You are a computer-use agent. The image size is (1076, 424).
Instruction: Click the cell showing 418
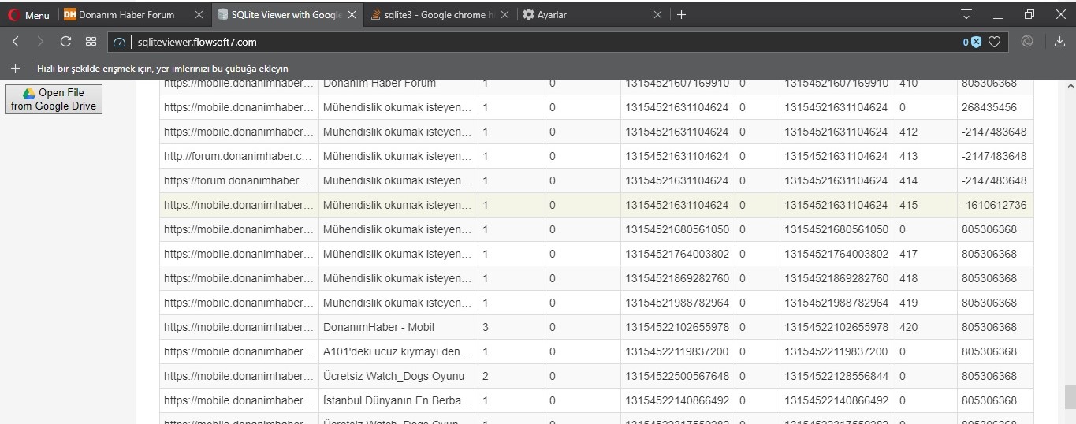(925, 278)
